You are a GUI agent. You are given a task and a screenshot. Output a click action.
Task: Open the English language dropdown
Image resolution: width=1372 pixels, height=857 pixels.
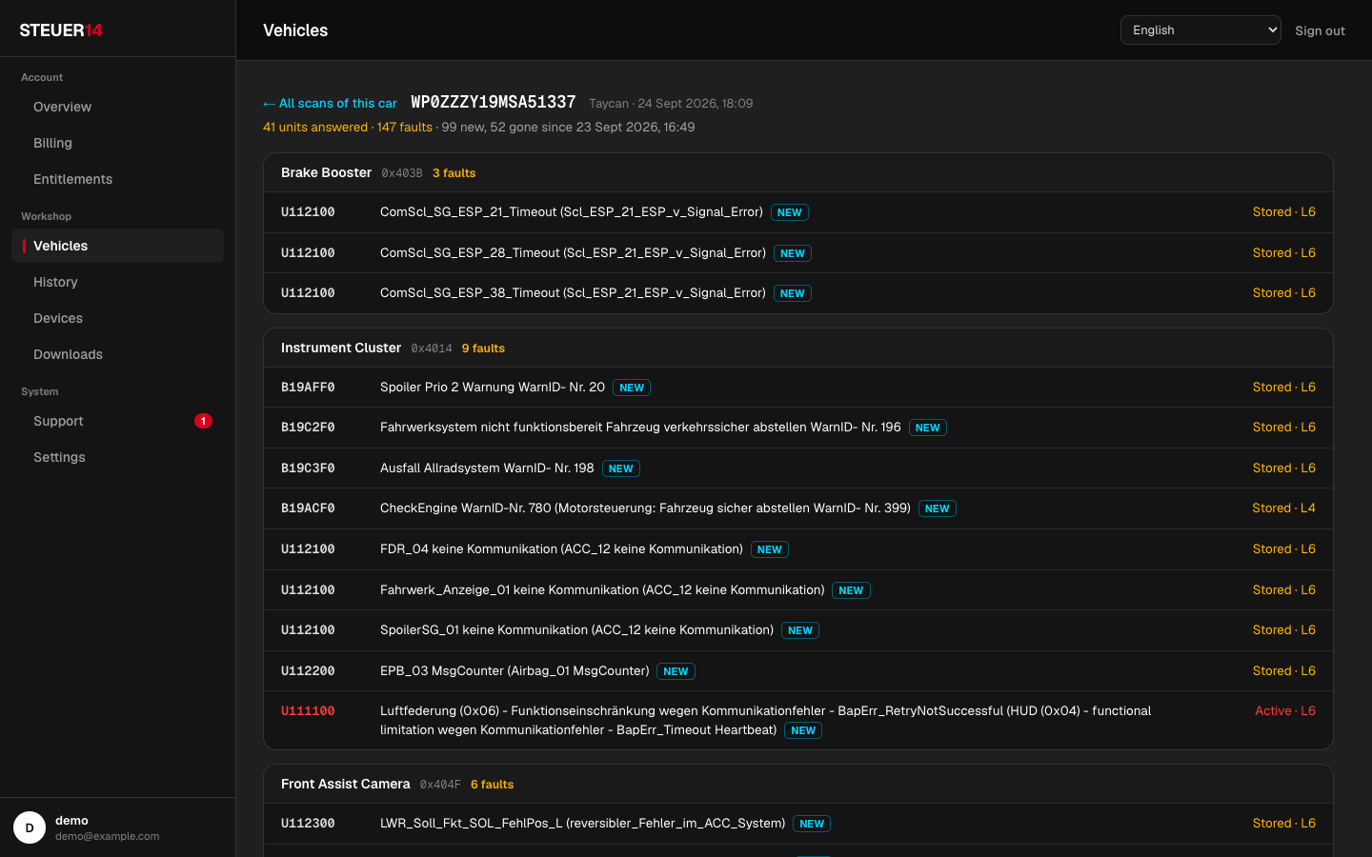tap(1200, 30)
